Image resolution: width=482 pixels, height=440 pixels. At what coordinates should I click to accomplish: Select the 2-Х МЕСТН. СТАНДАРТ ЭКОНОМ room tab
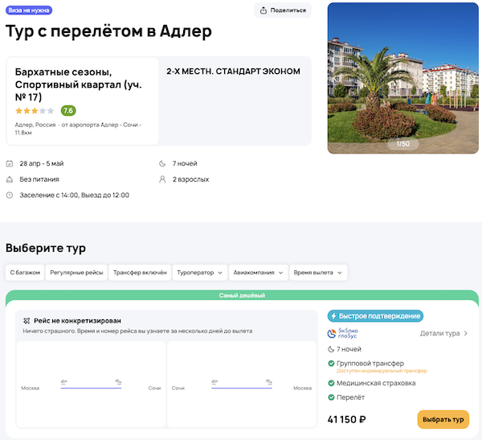coord(233,72)
